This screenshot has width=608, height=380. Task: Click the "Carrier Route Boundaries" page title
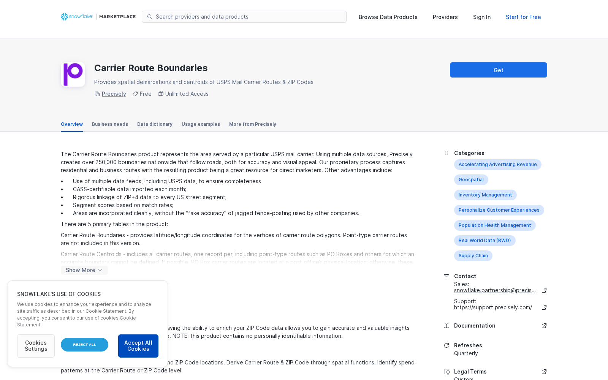coord(151,68)
